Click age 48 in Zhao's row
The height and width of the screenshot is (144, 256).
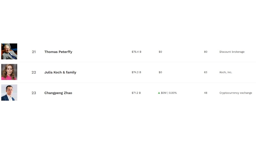(206, 93)
